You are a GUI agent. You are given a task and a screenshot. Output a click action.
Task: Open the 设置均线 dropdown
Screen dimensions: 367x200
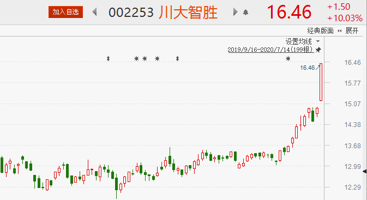[x=303, y=41]
